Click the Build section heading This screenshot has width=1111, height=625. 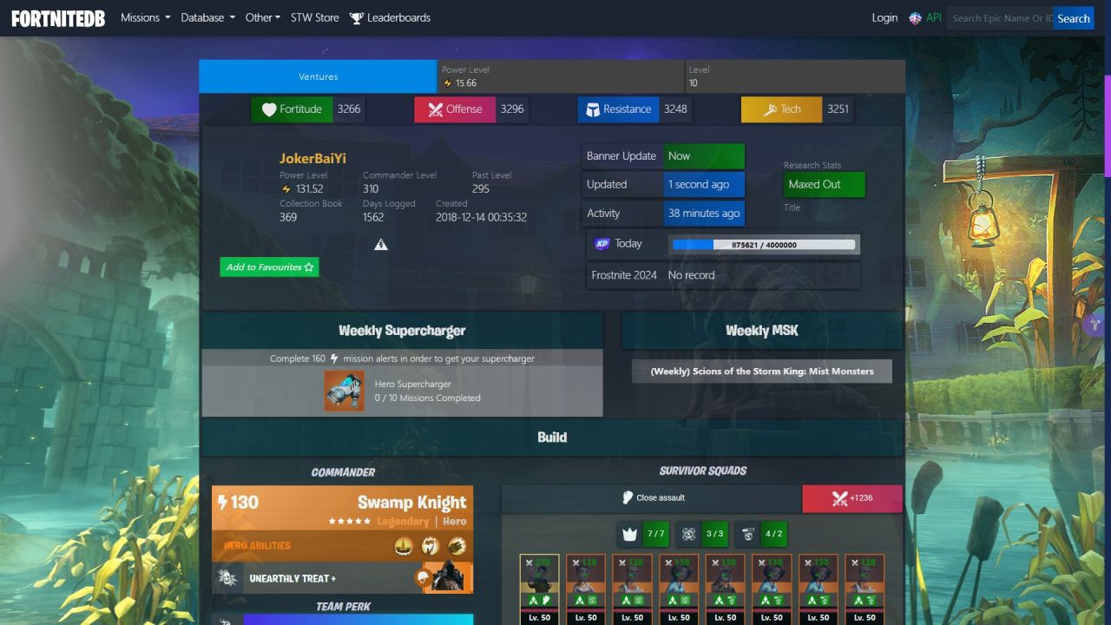(x=552, y=437)
